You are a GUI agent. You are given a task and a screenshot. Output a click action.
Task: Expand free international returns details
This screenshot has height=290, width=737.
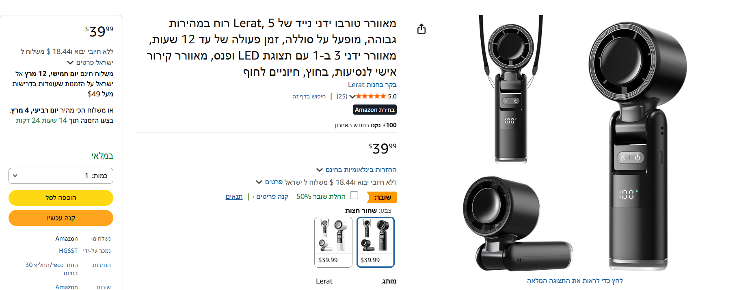[357, 170]
